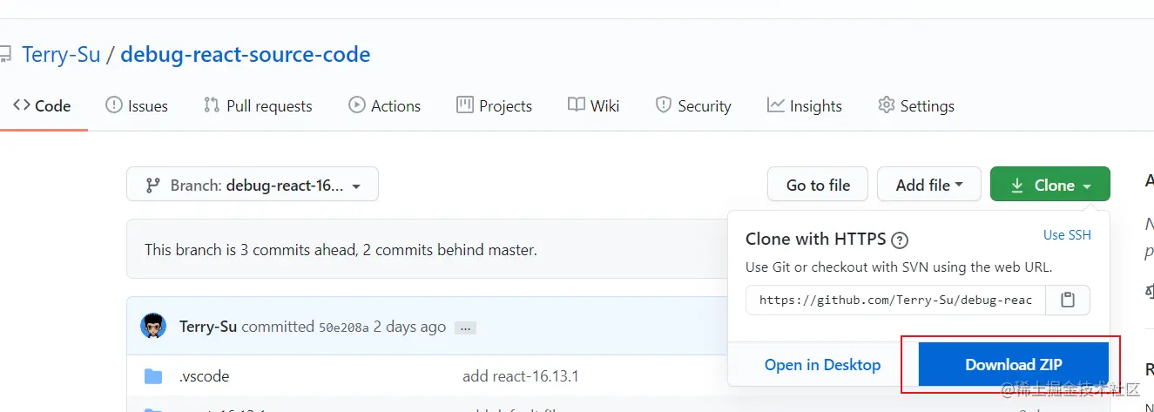View the Insights tab
The width and height of the screenshot is (1154, 412).
click(x=805, y=105)
